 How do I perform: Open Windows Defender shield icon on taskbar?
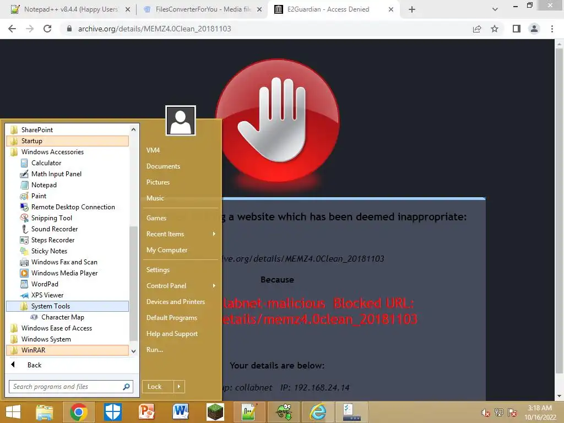point(112,412)
